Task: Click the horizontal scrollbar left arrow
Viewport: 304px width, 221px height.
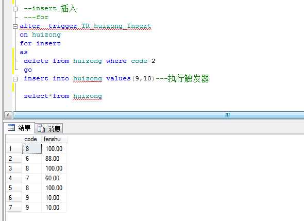Action: pyautogui.click(x=8, y=115)
